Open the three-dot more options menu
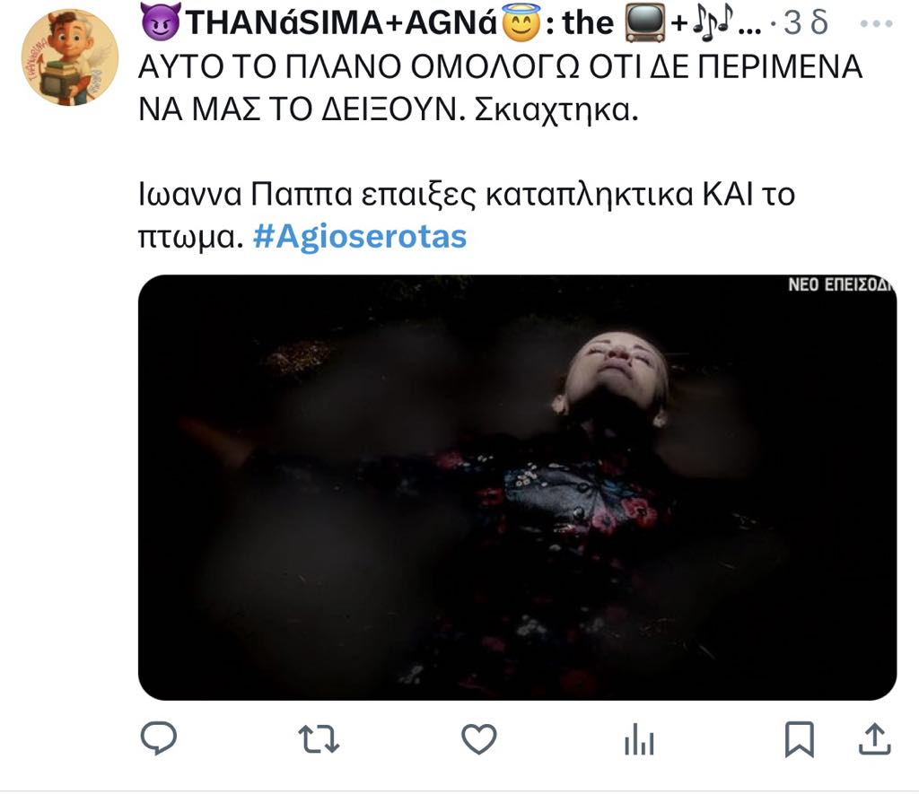Screen dimensions: 919x794 point(876,24)
